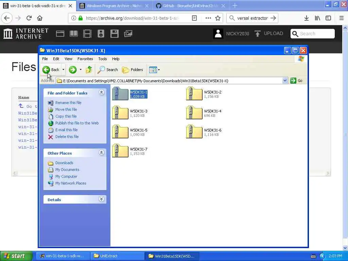Open the browser Downloads arrow icon

click(307, 18)
